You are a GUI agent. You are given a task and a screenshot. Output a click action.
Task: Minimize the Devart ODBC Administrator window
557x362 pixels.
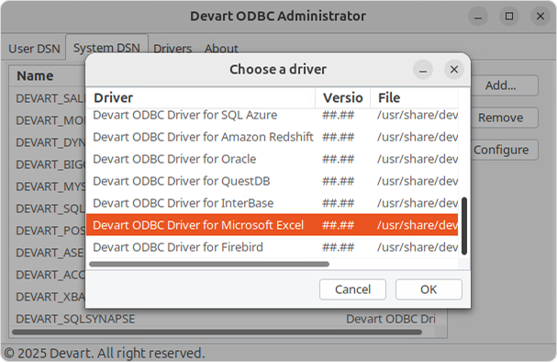coord(478,16)
